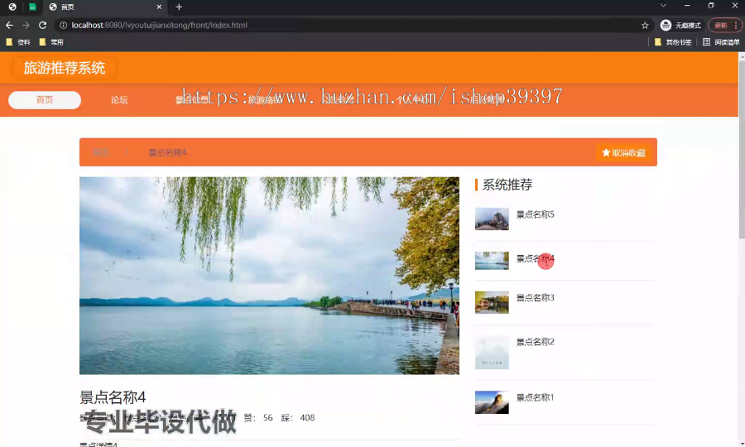
Task: Expand the tab search chevron in title bar
Action: coord(663,5)
